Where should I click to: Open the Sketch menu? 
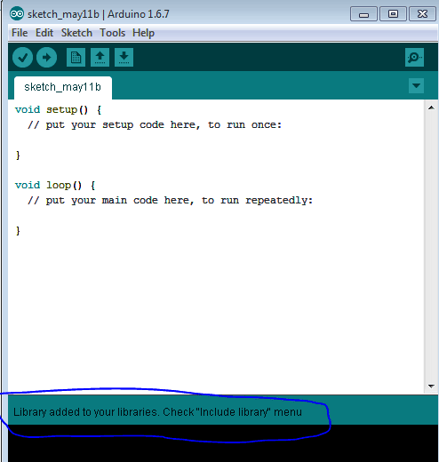pyautogui.click(x=76, y=33)
